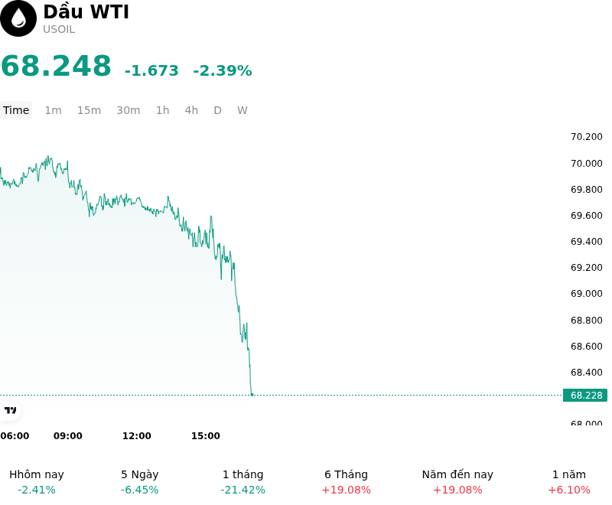612x505 pixels.
Task: Select the daily D interval
Action: click(218, 110)
